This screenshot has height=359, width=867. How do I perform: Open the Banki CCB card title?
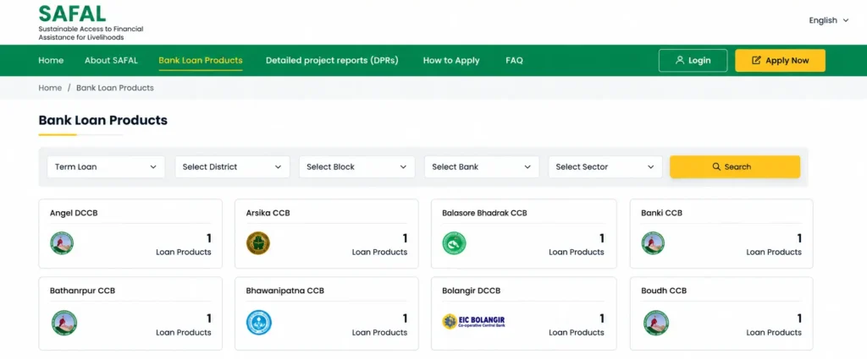(x=661, y=213)
